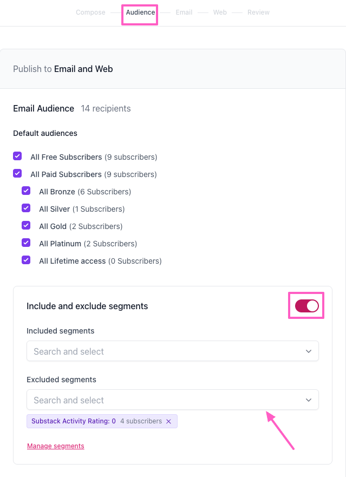The width and height of the screenshot is (346, 477).
Task: Expand the Excluded segments dropdown chevron
Action: point(309,400)
